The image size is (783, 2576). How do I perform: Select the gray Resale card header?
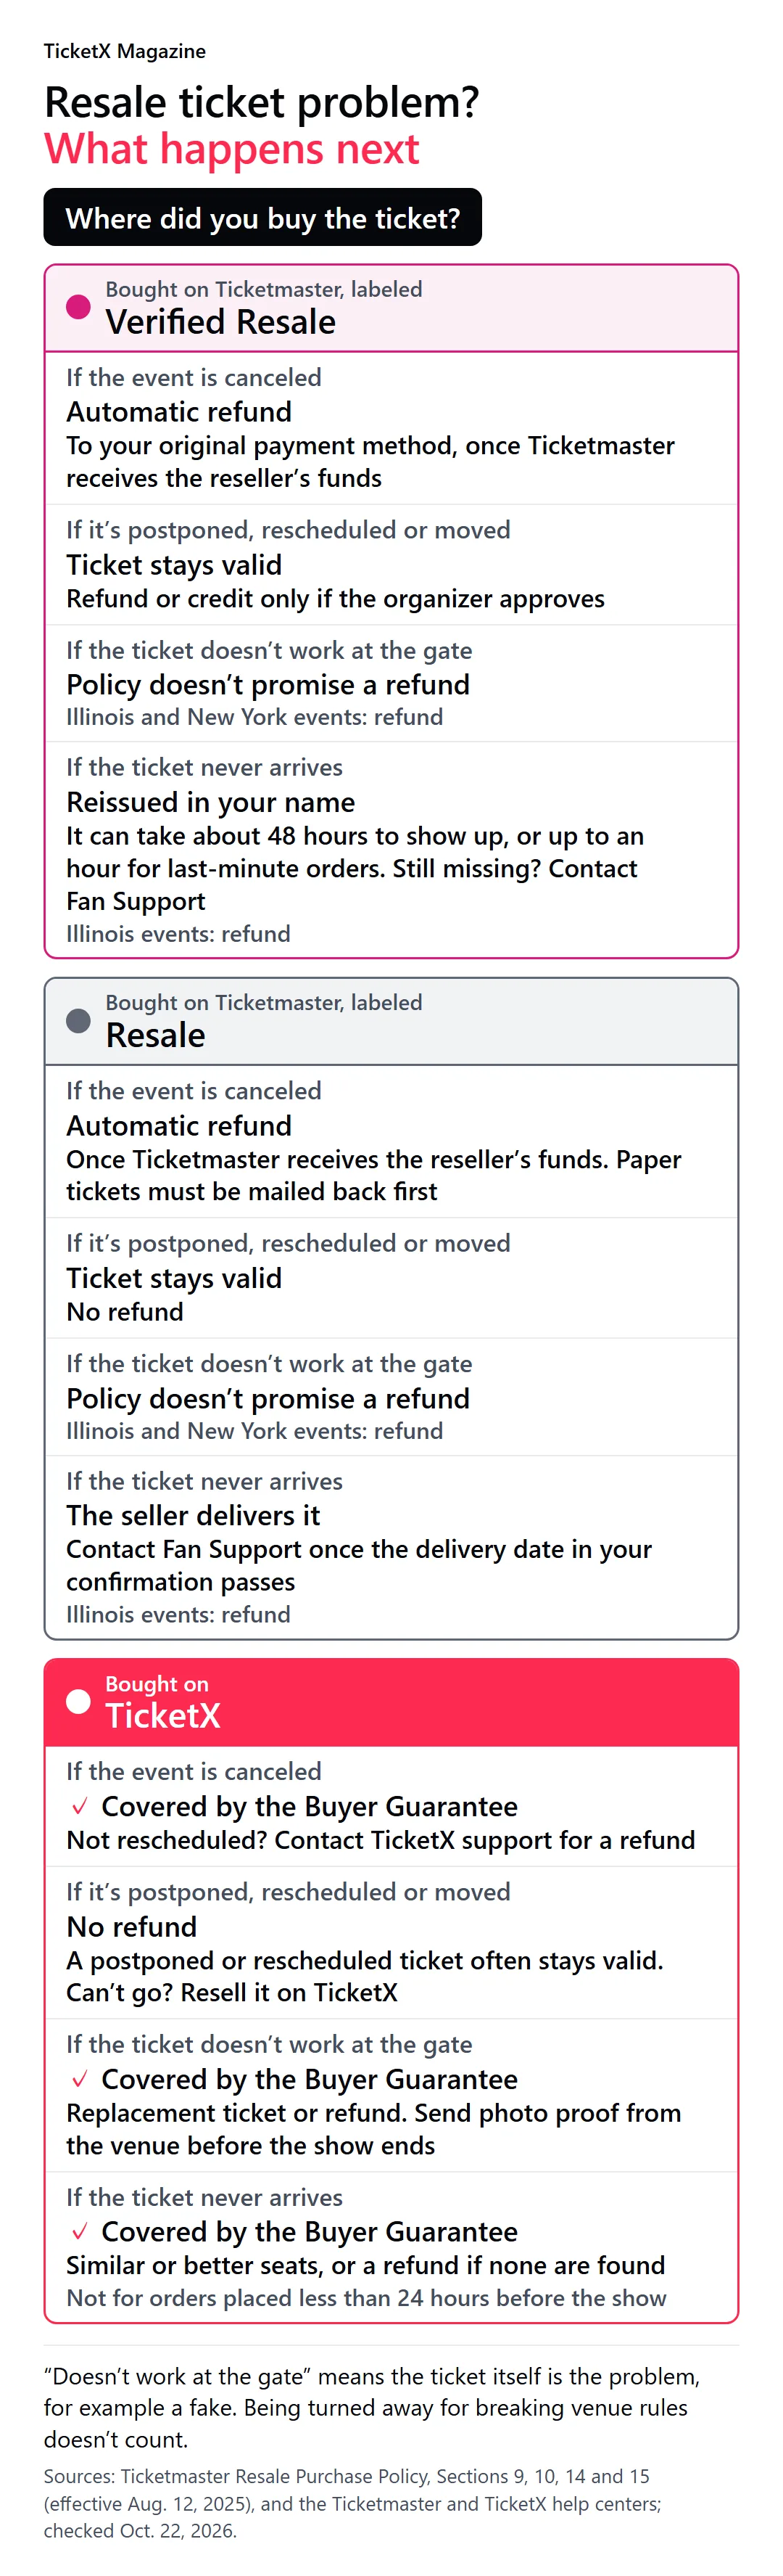[391, 1021]
